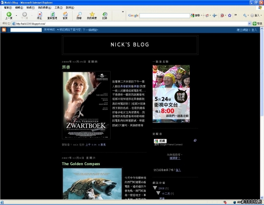Open the Favorites menu
Viewport: 264px width, 205px height.
coord(45,7)
